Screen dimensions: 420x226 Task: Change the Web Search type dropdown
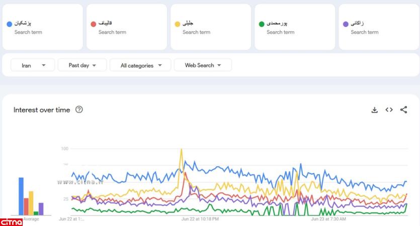click(203, 65)
